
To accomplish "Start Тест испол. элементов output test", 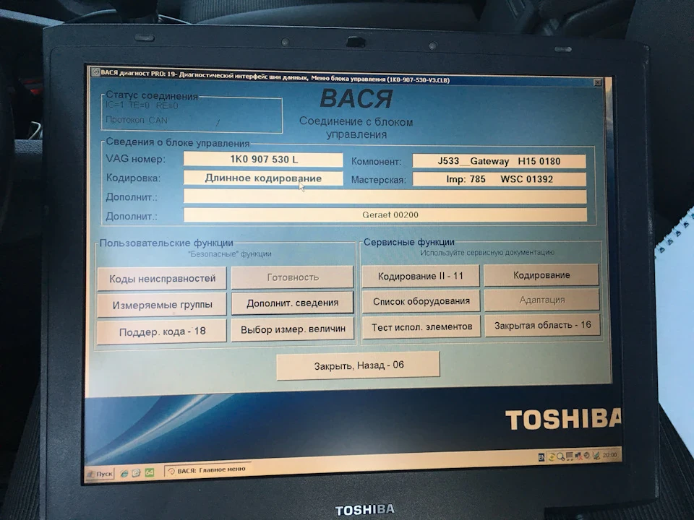I will tap(421, 326).
